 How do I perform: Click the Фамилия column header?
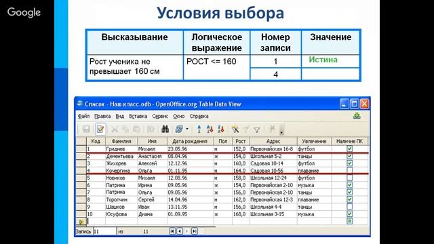(121, 141)
